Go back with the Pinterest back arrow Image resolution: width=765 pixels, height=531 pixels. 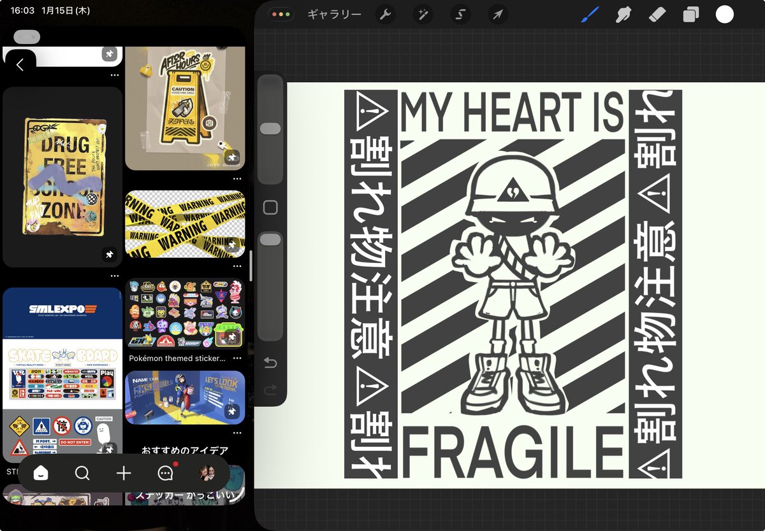pos(20,64)
